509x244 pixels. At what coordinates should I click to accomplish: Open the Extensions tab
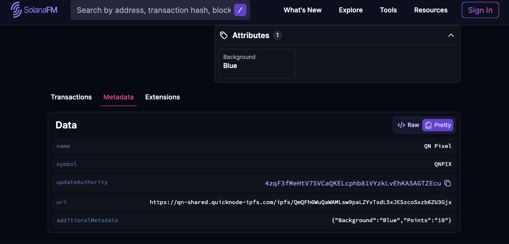pos(163,97)
